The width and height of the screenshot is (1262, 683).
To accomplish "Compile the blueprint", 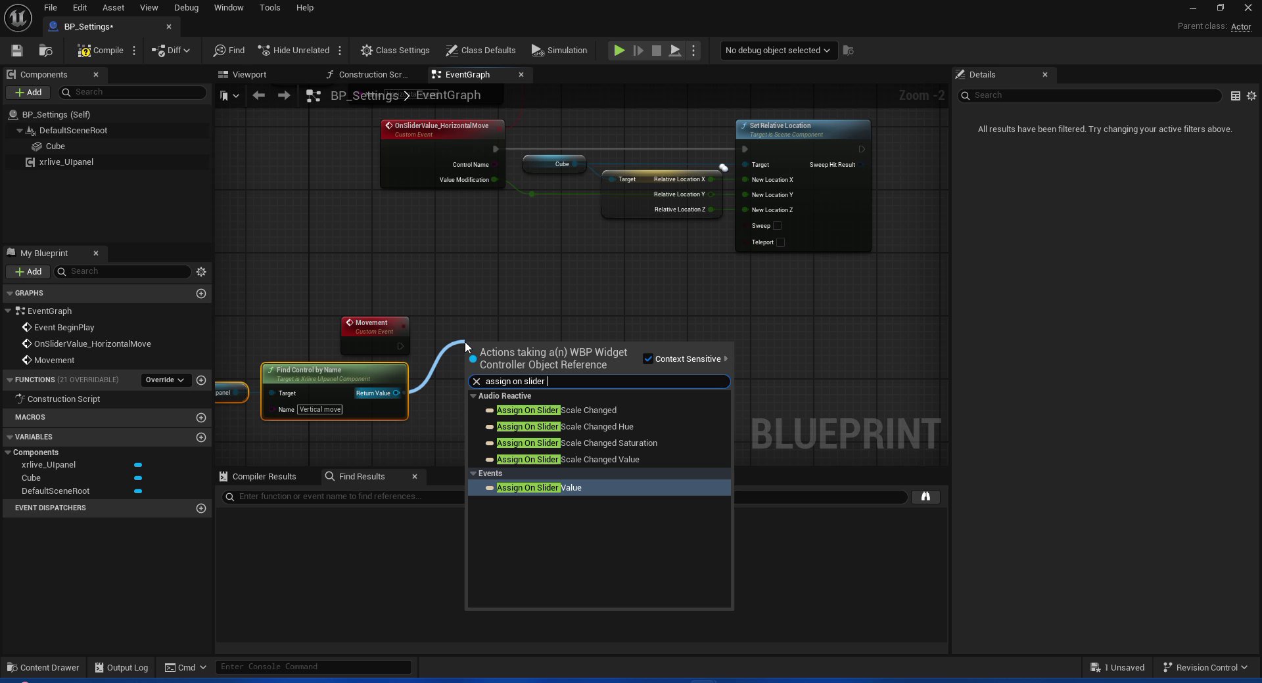I will [101, 51].
